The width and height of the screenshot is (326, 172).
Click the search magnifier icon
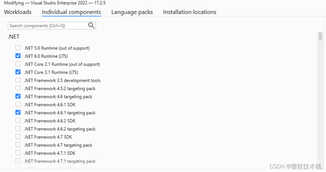91,26
